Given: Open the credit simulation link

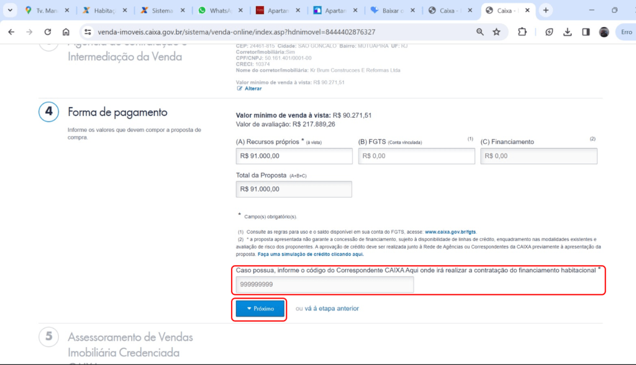Looking at the screenshot, I should pyautogui.click(x=311, y=254).
